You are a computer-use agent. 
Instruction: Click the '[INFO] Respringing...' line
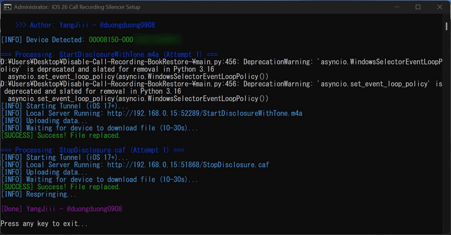click(x=39, y=194)
